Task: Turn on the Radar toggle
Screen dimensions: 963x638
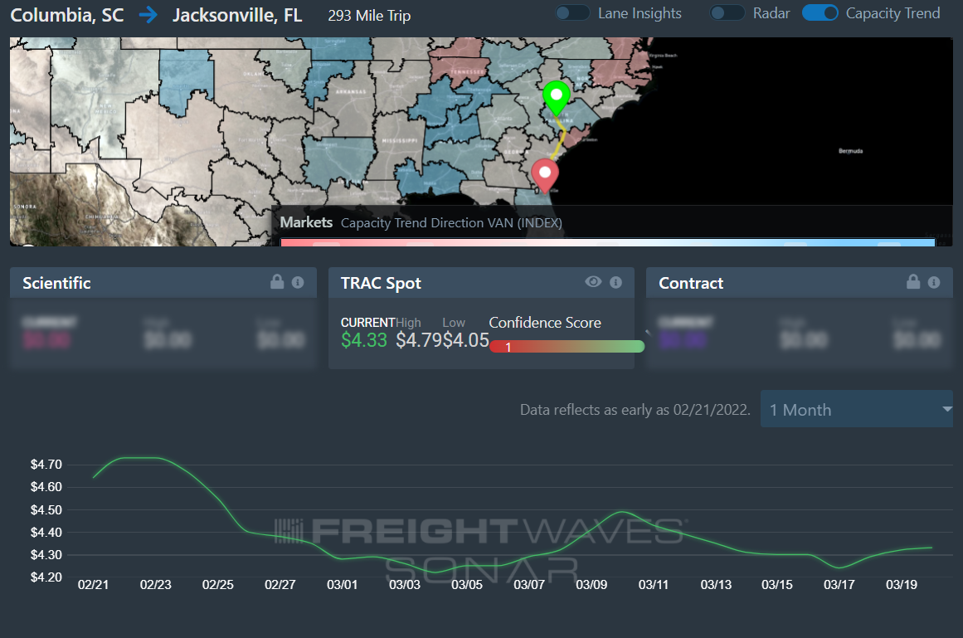Action: tap(727, 13)
